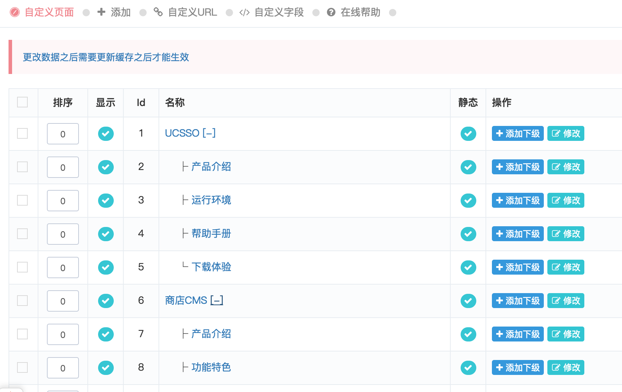Add a sub-page under 商店CMS
This screenshot has height=392, width=622.
point(518,301)
